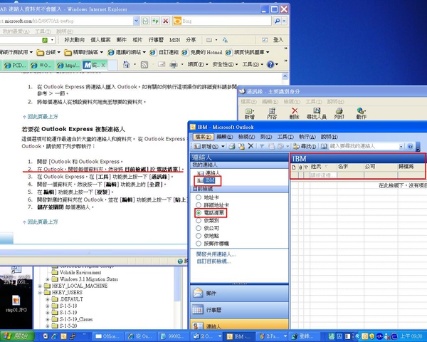Open the Bing search provider dropdown arrow
This screenshot has width=427, height=342.
coord(284,21)
